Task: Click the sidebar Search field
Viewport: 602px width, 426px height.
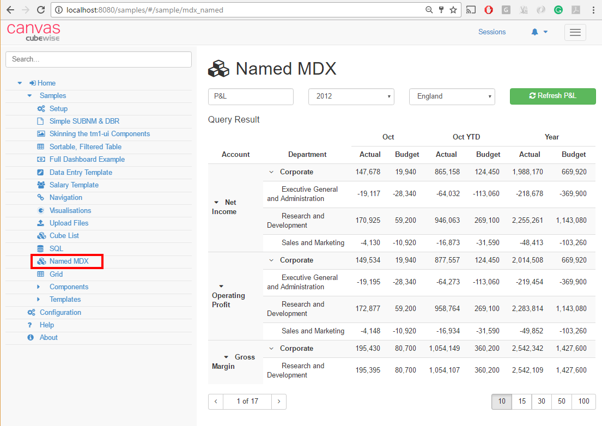Action: [x=98, y=59]
